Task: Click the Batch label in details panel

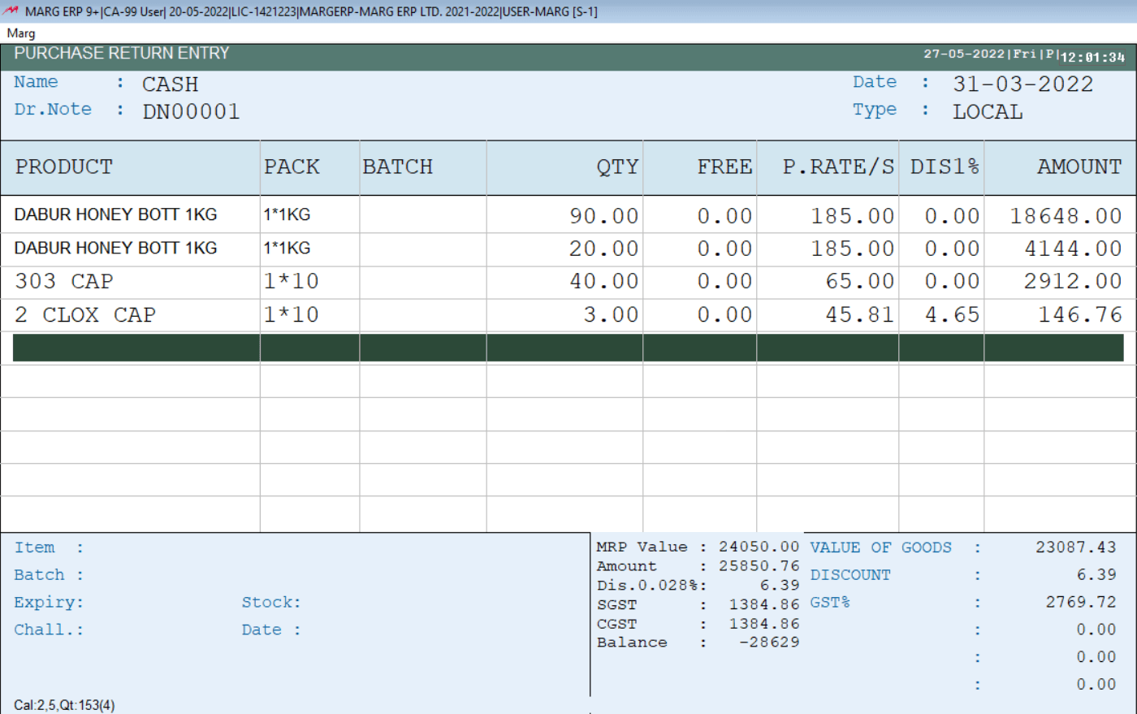Action: coord(39,575)
